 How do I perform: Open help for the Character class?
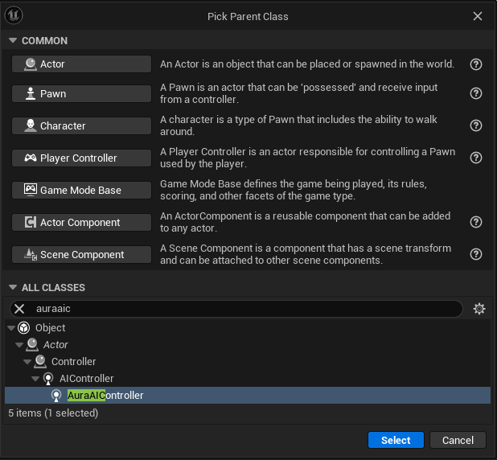(x=476, y=125)
